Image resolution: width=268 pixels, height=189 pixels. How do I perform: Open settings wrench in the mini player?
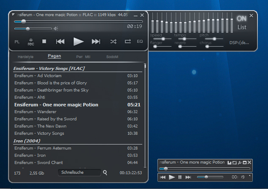pos(240,163)
